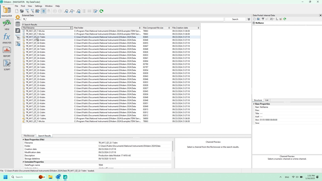Image resolution: width=322 pixels, height=181 pixels.
Task: Switch to the VIEW panel
Action: [7, 25]
